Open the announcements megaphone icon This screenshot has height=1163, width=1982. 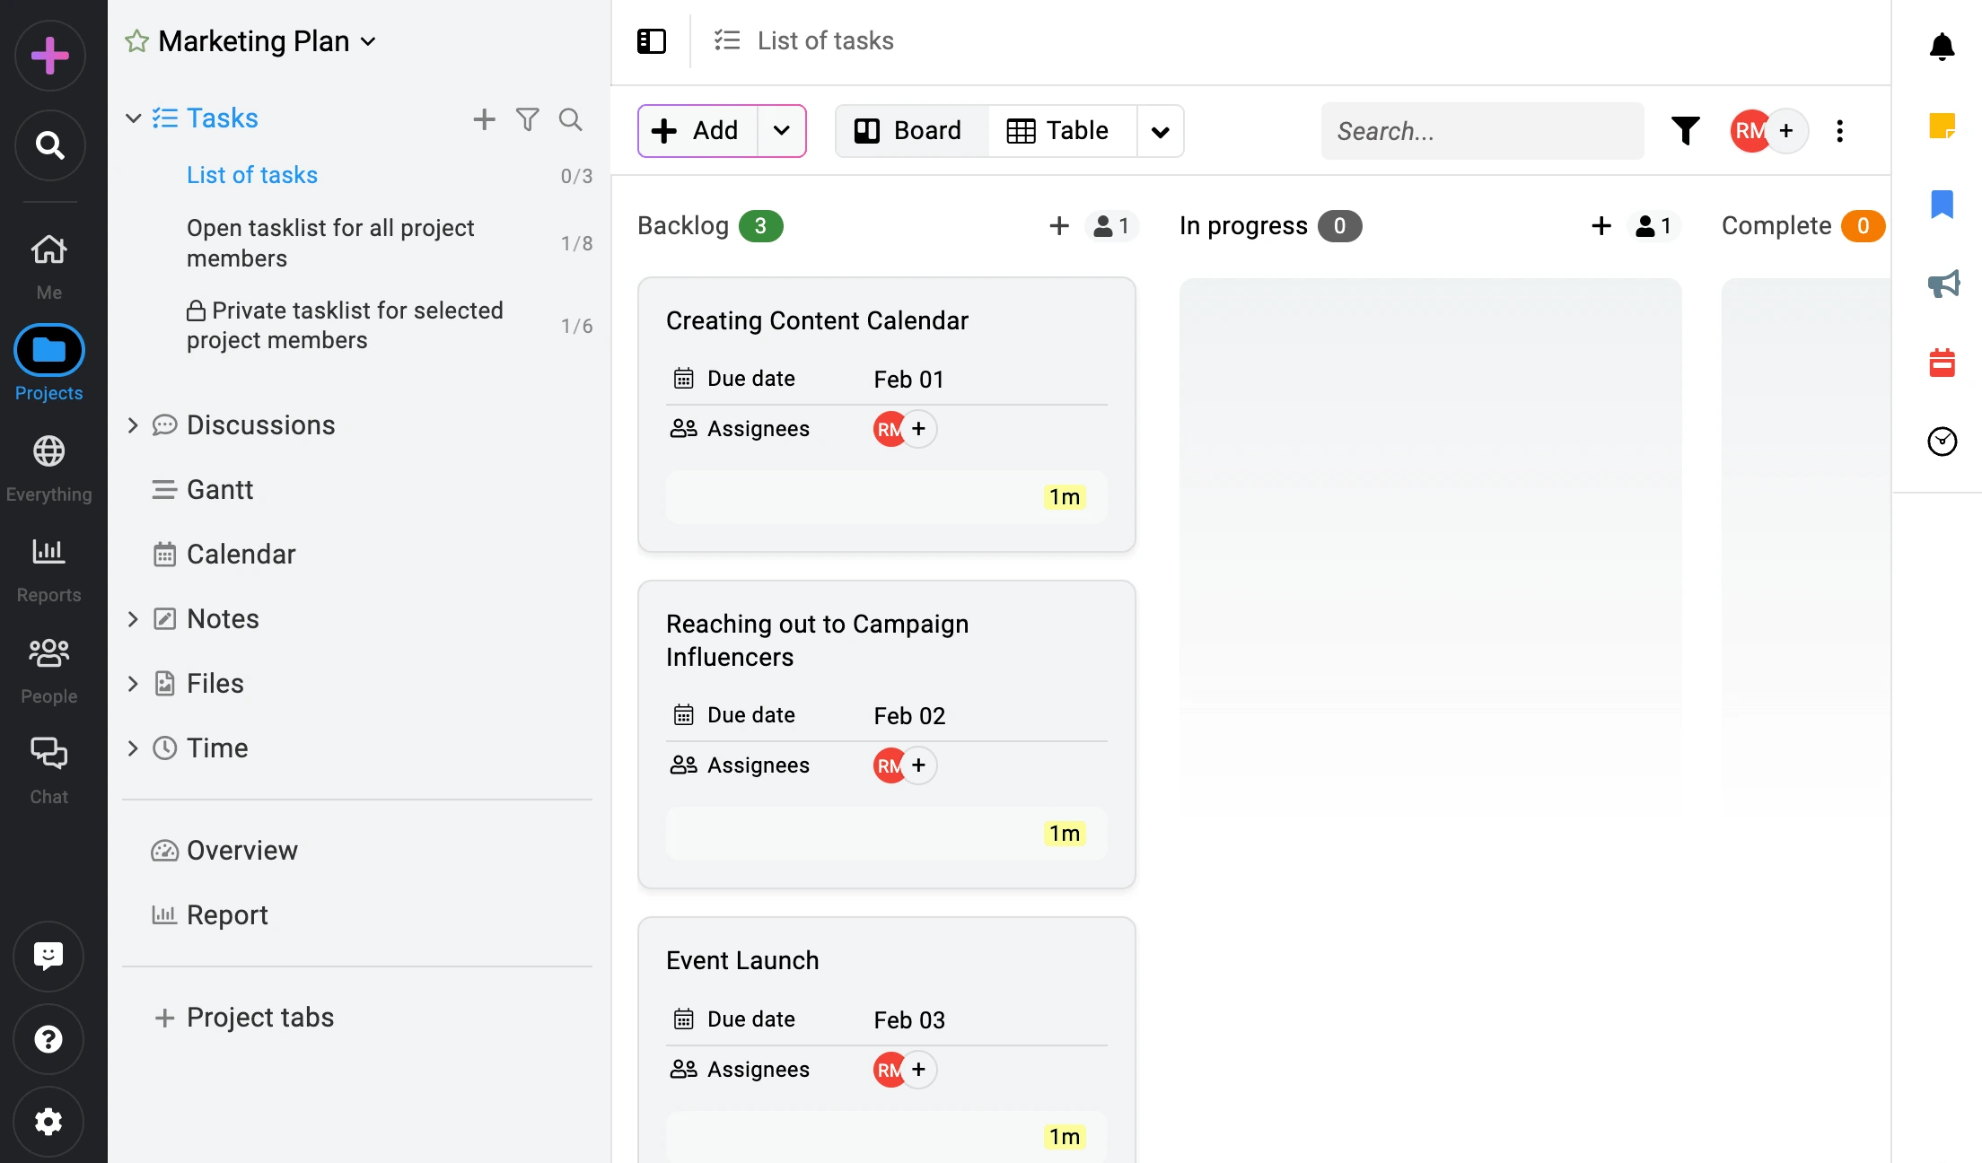[x=1943, y=284]
